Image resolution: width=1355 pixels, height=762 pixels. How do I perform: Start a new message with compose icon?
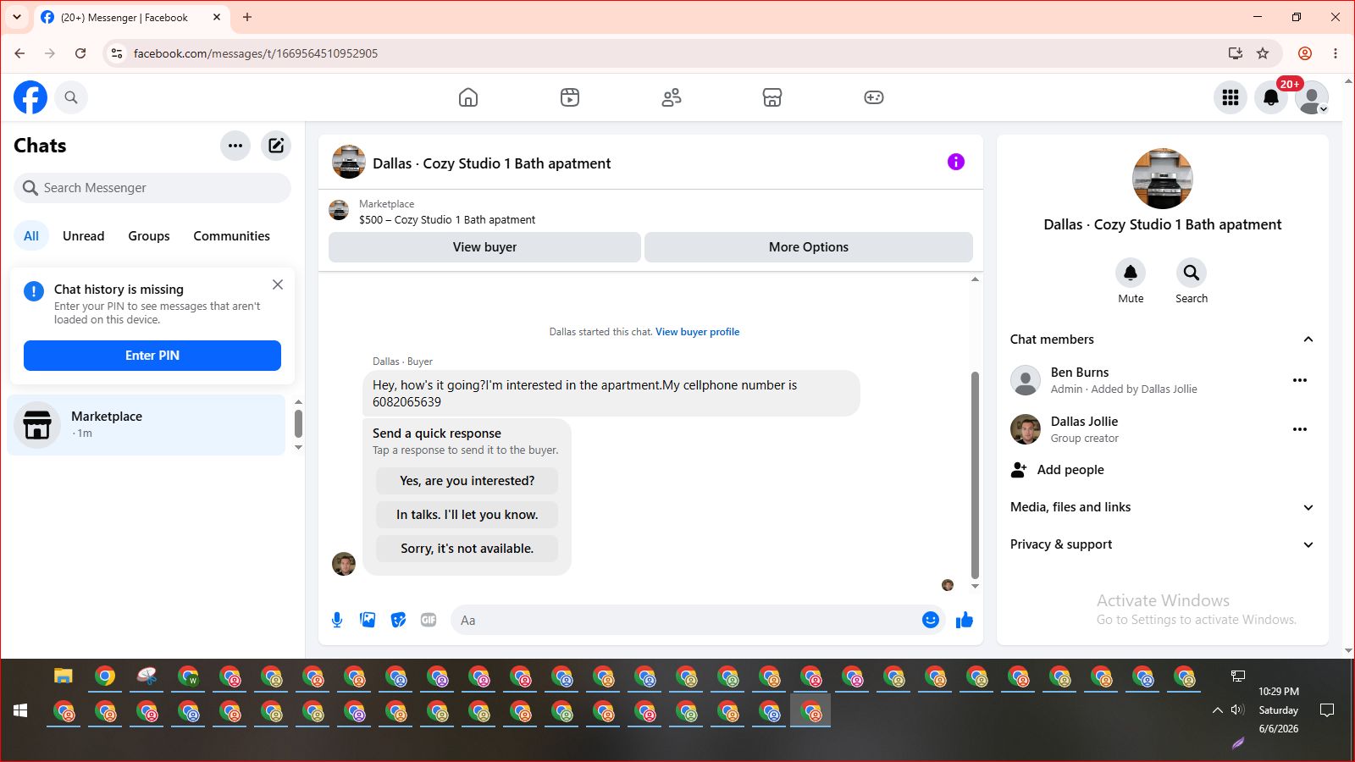point(276,146)
